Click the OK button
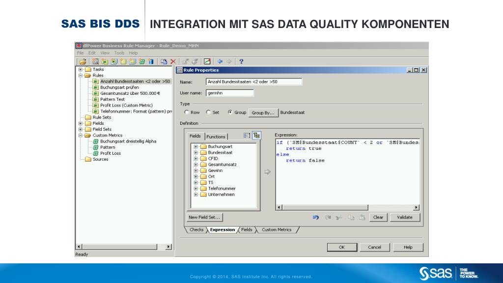Image resolution: width=503 pixels, height=283 pixels. coord(342,247)
